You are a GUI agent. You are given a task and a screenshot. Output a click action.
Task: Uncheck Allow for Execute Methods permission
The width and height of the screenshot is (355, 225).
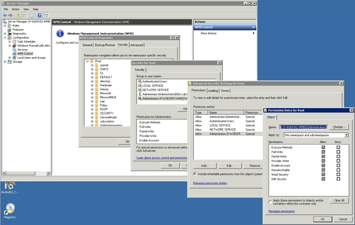[x=323, y=147]
